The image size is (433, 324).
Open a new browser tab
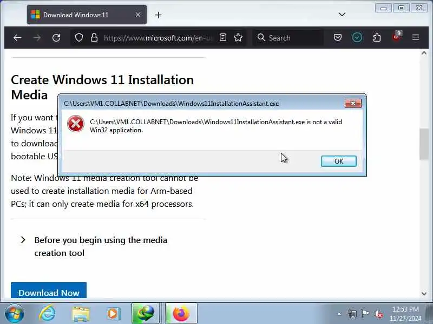pyautogui.click(x=158, y=15)
